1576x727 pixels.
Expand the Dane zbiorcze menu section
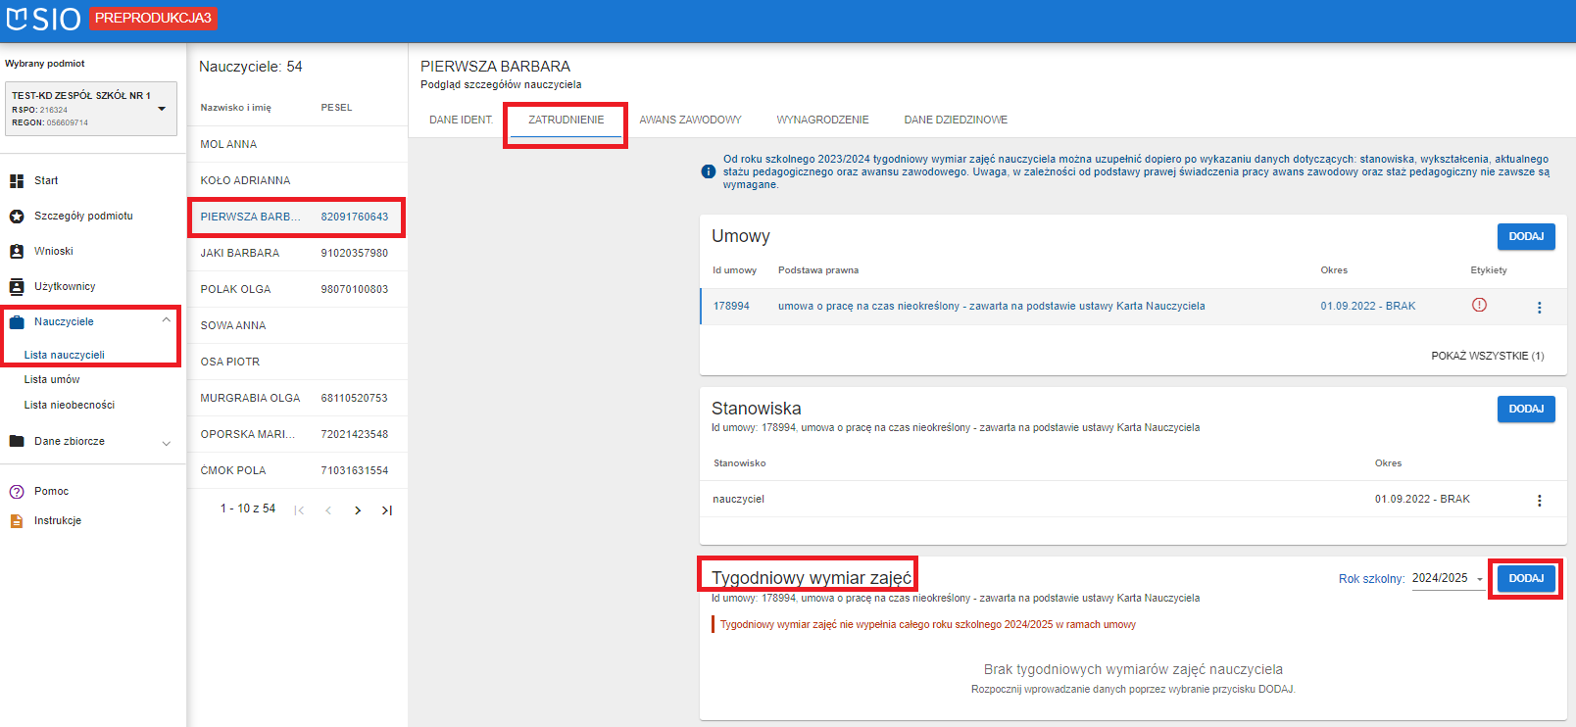click(166, 443)
